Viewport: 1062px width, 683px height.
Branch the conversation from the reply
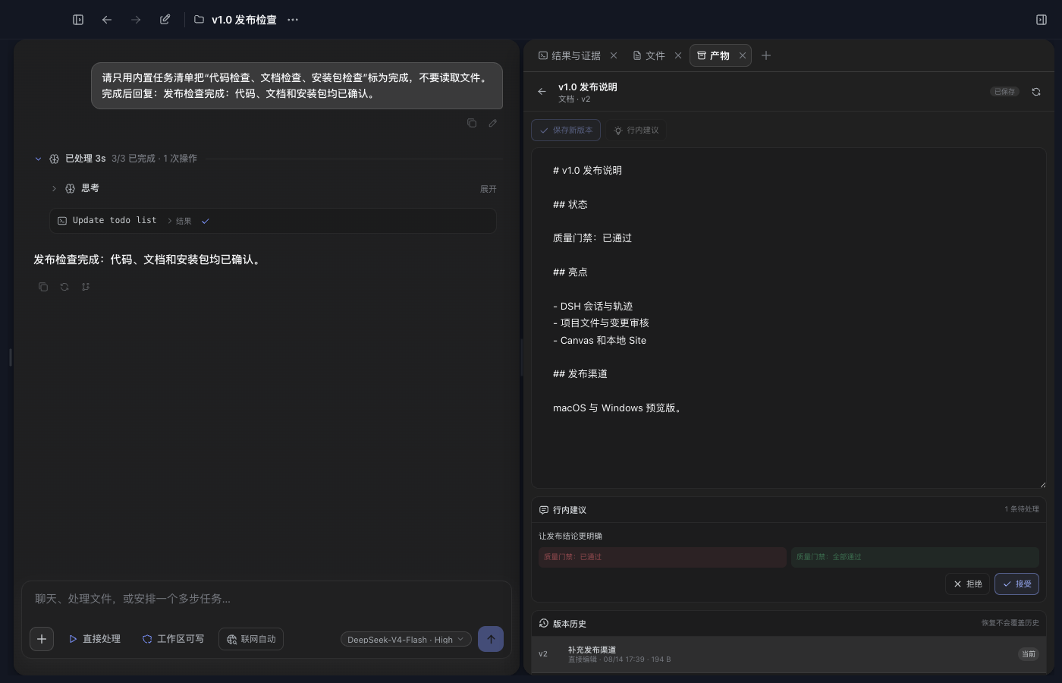pos(86,287)
